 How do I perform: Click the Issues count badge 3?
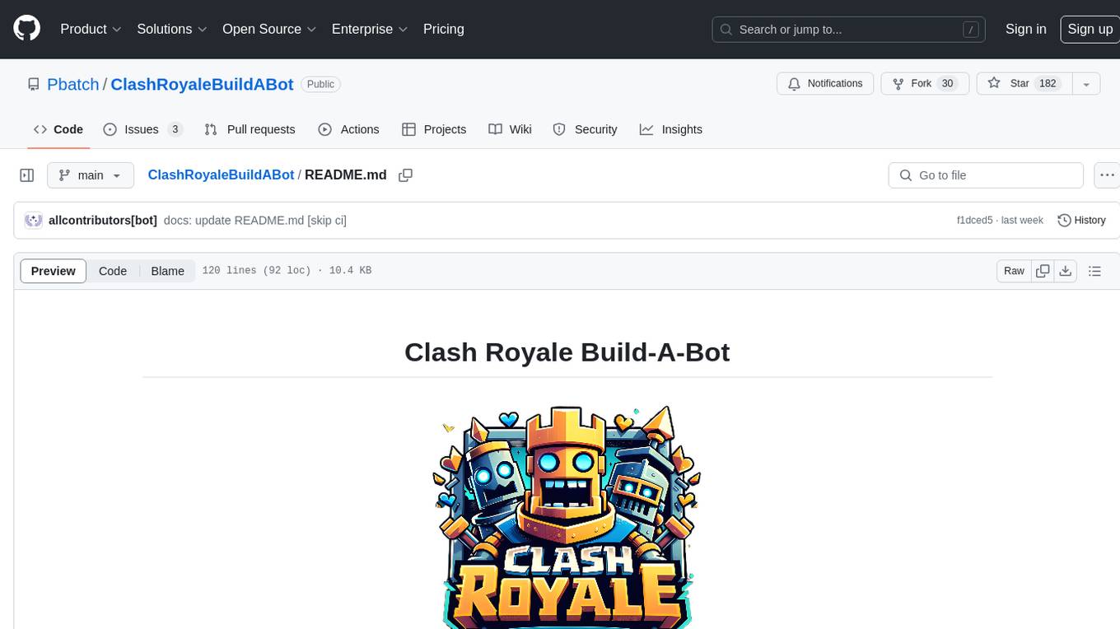[x=175, y=129]
